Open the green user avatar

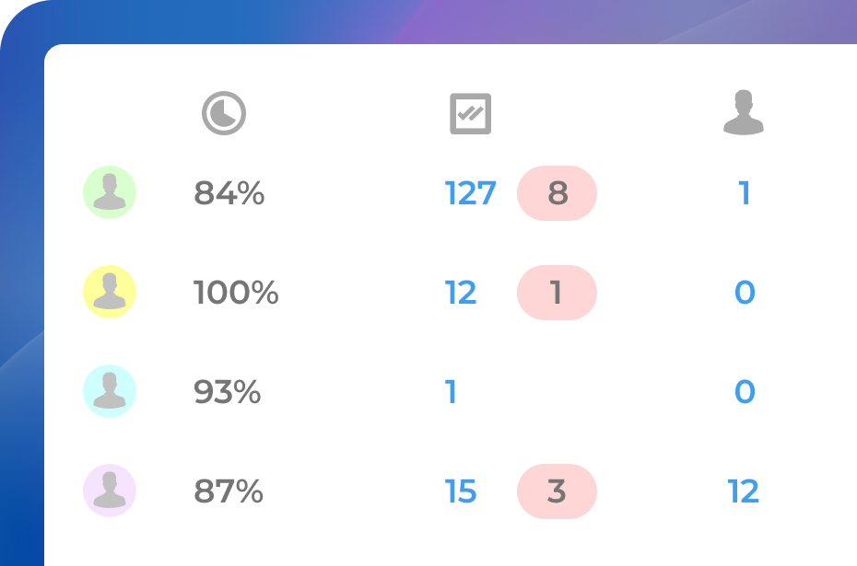point(110,193)
